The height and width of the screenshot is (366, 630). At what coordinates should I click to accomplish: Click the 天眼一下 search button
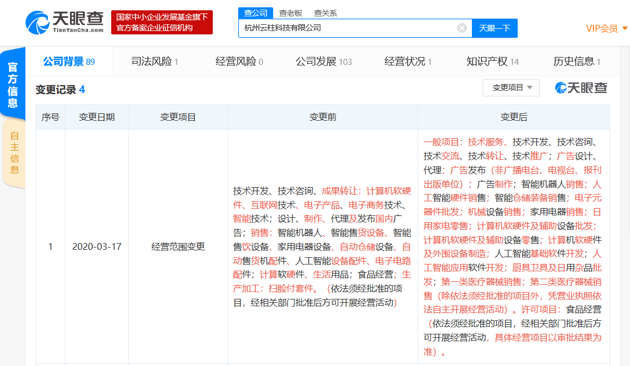click(x=494, y=28)
